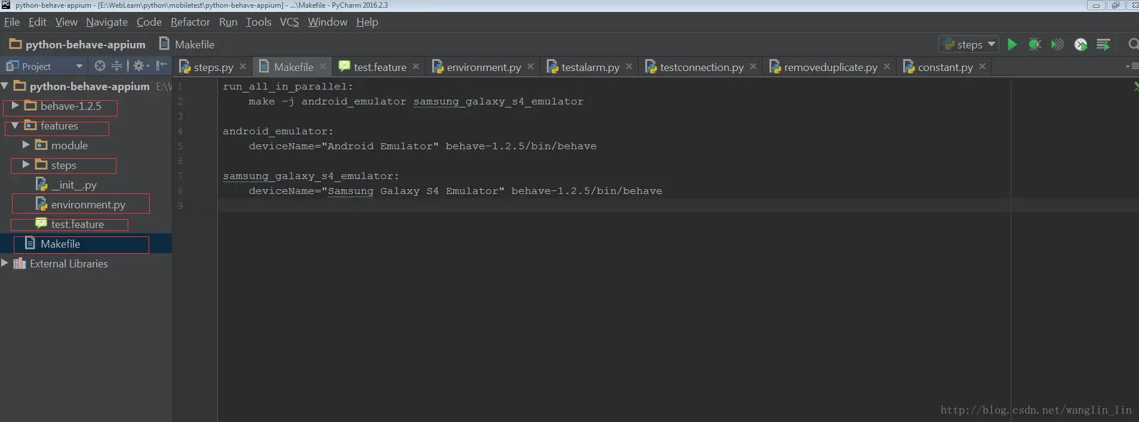Select Makefile in project tree
This screenshot has width=1139, height=422.
coord(86,244)
